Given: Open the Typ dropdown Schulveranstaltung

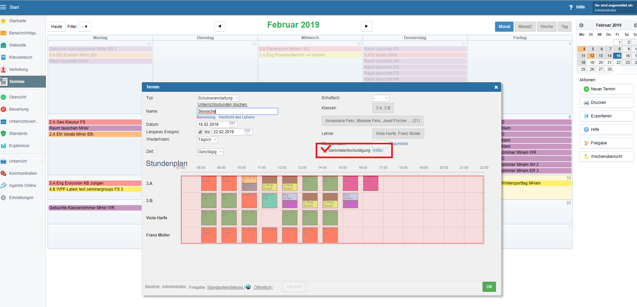Looking at the screenshot, I should coord(218,98).
